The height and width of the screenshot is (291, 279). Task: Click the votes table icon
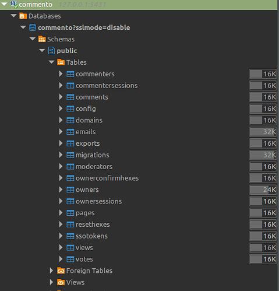click(70, 259)
